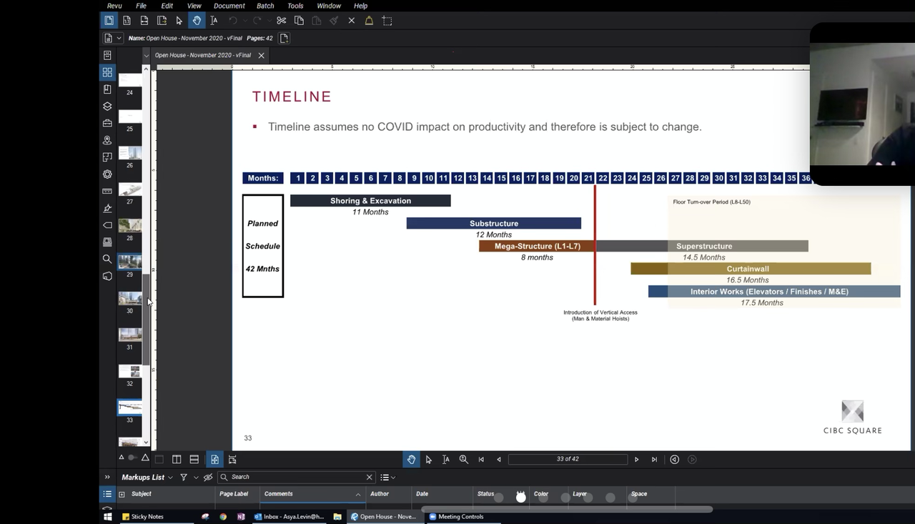The width and height of the screenshot is (915, 524).
Task: Open the Search panel in left sidebar
Action: [107, 259]
